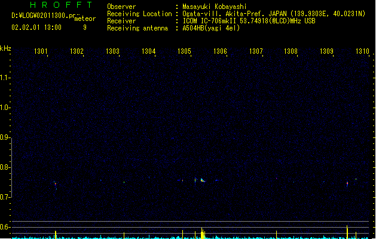The width and height of the screenshot is (376, 239).
Task: Select observer name Masayuki Kobayashi
Action: click(x=215, y=7)
